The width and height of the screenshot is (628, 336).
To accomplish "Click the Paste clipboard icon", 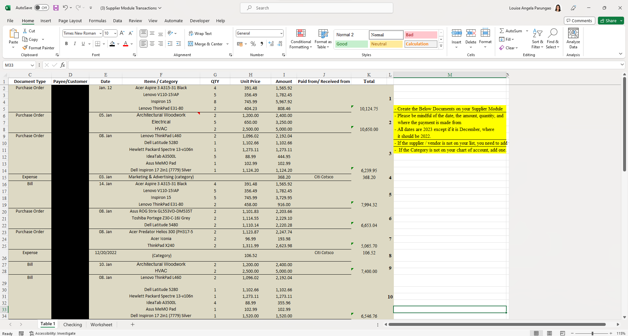I will (x=13, y=34).
